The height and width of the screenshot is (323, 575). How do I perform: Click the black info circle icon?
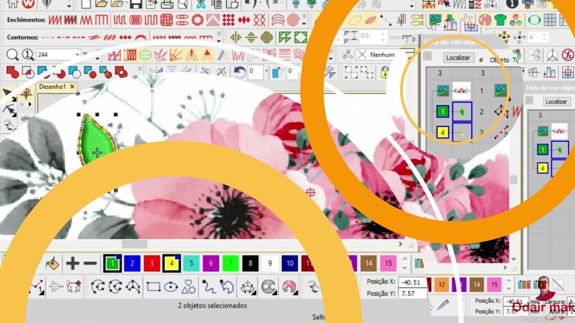coord(512,4)
